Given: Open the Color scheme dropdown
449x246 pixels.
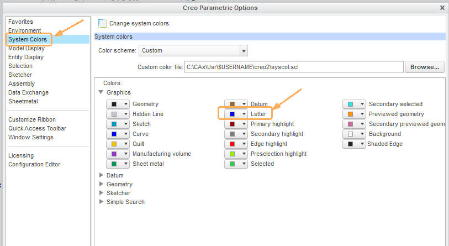Looking at the screenshot, I should point(193,50).
